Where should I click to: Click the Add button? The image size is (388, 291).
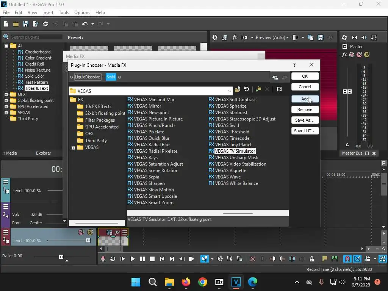pyautogui.click(x=305, y=99)
